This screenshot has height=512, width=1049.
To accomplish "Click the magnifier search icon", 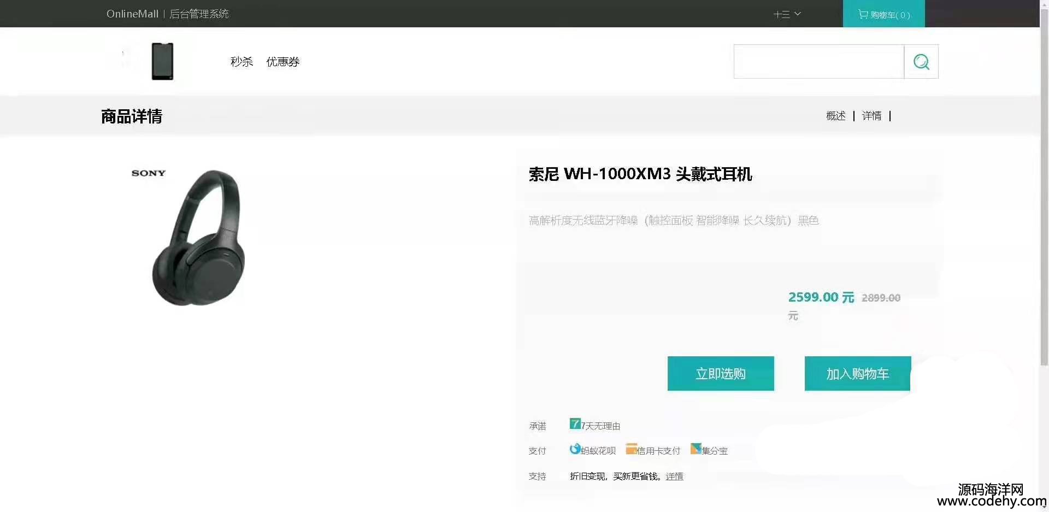I will coord(921,62).
